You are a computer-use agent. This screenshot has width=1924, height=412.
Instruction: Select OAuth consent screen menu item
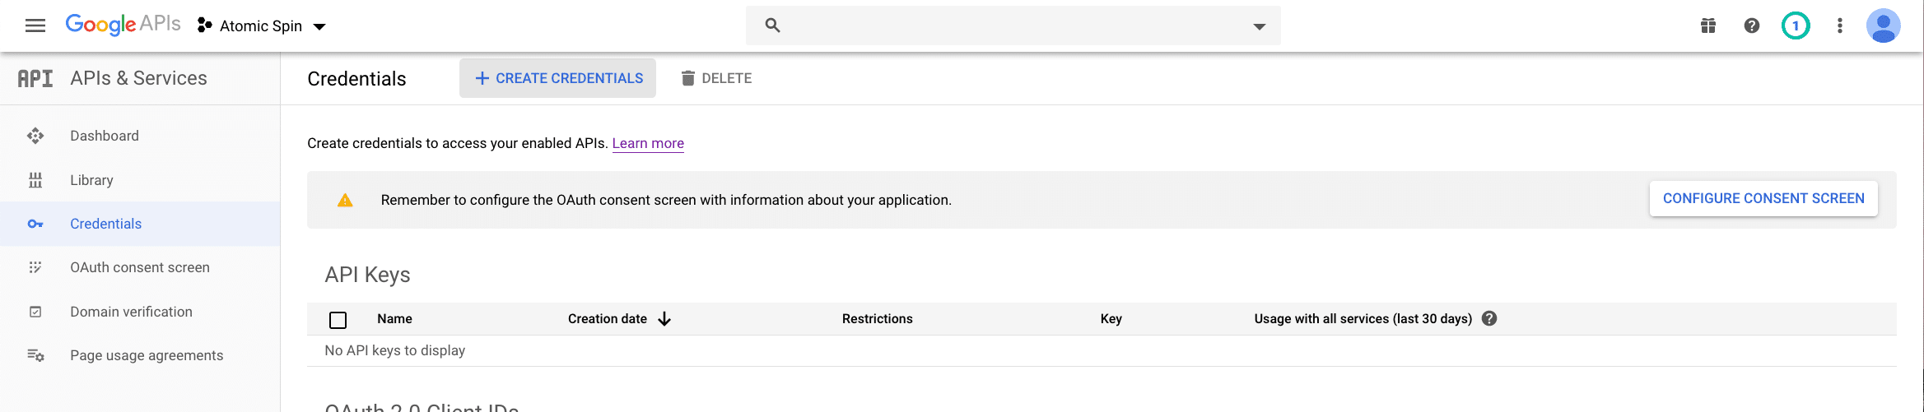click(x=140, y=267)
